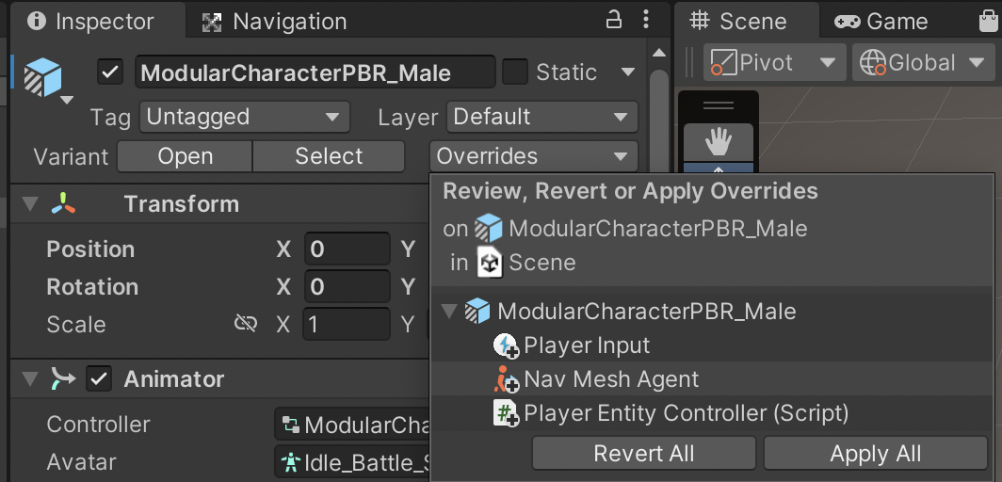The height and width of the screenshot is (482, 1002).
Task: Open the Inspector three-dot options menu
Action: tap(646, 20)
